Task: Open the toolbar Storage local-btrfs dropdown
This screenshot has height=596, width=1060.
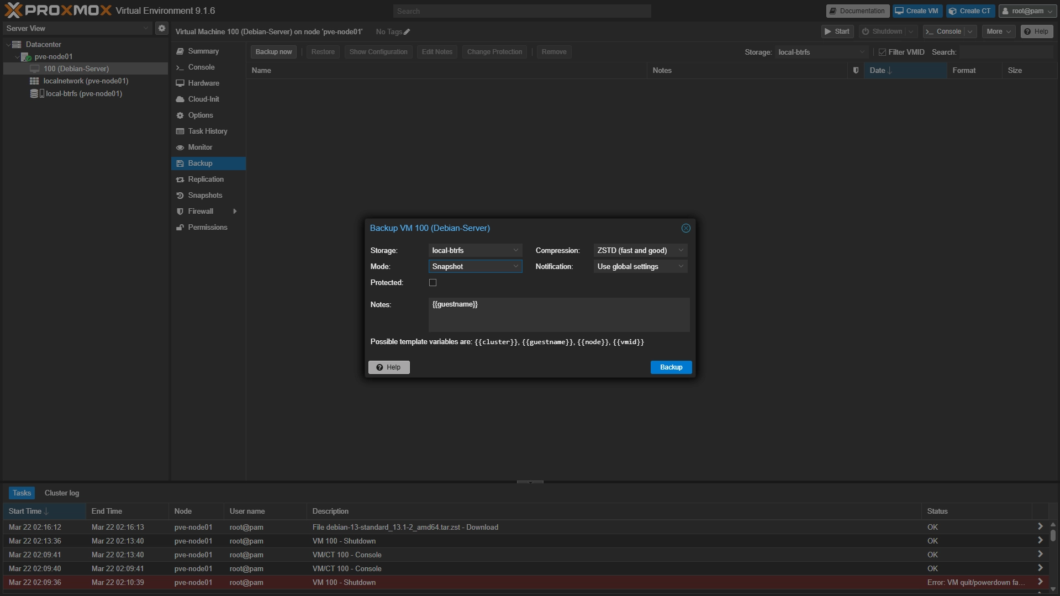Action: point(862,52)
